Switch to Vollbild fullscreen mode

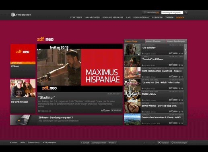pos(163,143)
